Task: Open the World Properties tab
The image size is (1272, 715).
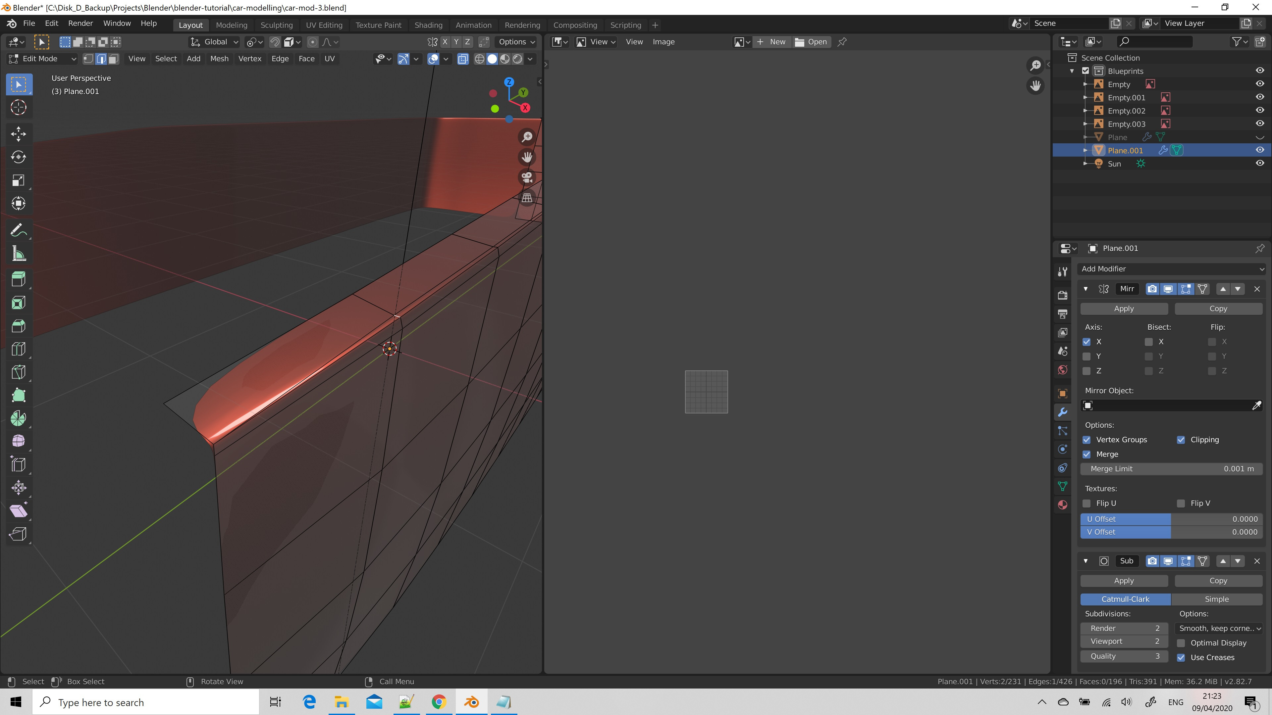Action: [1063, 370]
